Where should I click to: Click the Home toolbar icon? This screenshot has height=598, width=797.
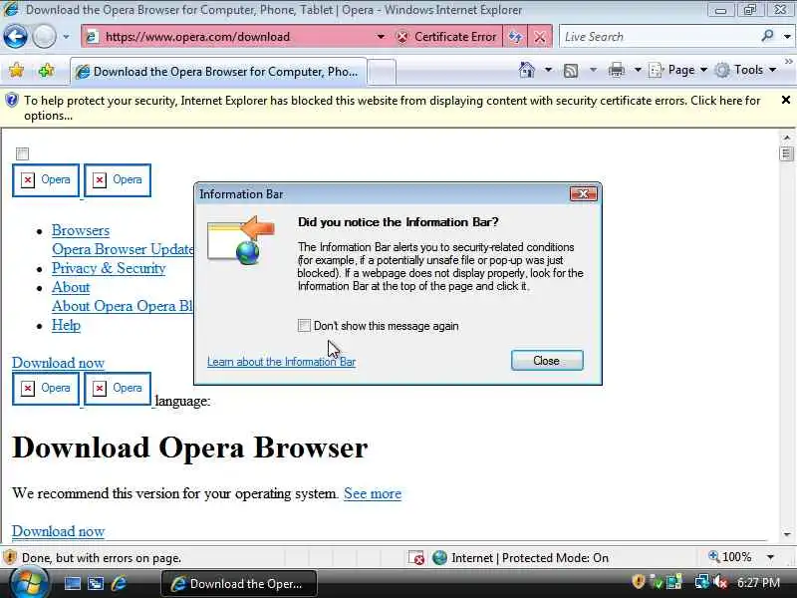pos(527,70)
